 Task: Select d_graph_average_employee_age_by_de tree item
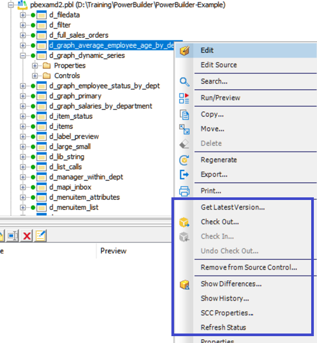[x=111, y=45]
